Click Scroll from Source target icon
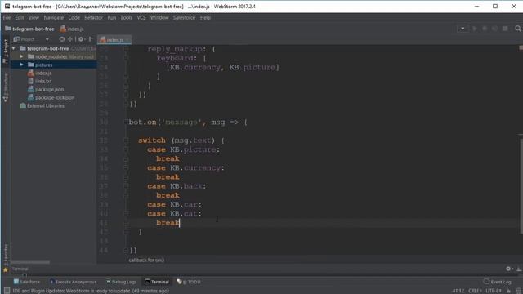523x294 pixels. [x=62, y=39]
